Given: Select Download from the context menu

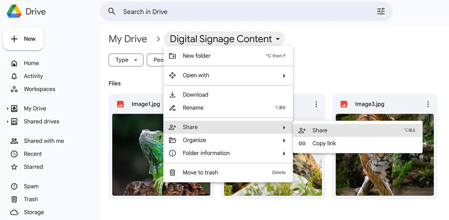Looking at the screenshot, I should 195,95.
